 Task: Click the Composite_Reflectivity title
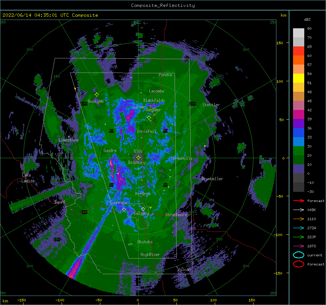coord(163,5)
